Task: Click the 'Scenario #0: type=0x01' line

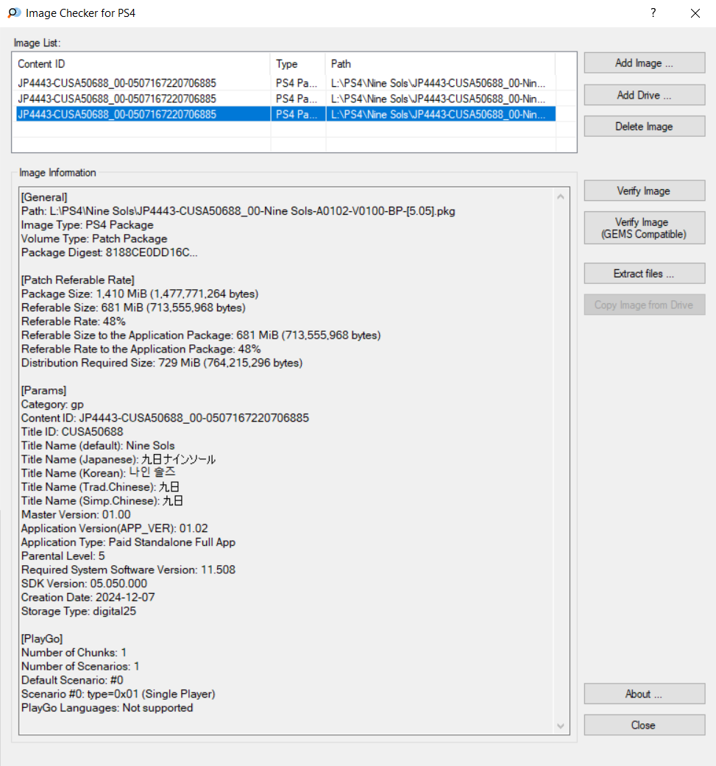Action: (118, 694)
